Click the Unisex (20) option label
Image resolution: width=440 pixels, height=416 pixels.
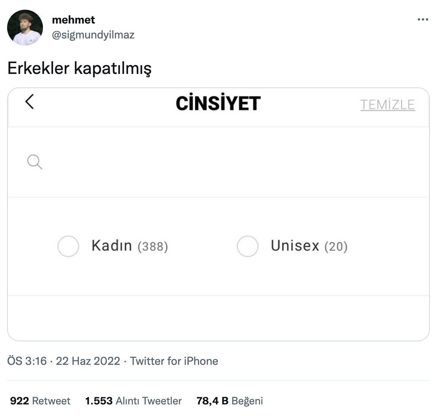pyautogui.click(x=309, y=246)
